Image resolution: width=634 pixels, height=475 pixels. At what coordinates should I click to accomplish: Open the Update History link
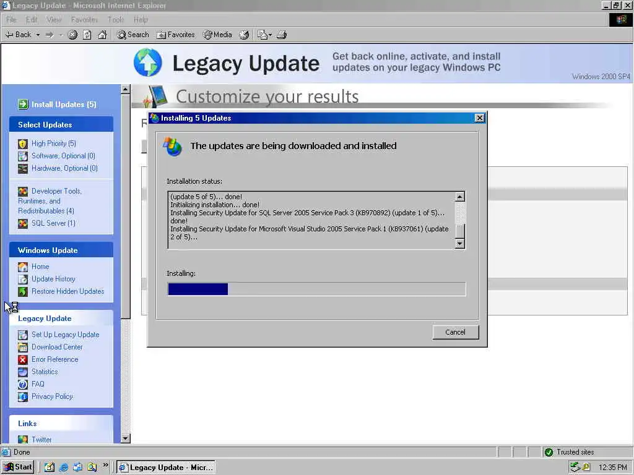[x=53, y=279]
